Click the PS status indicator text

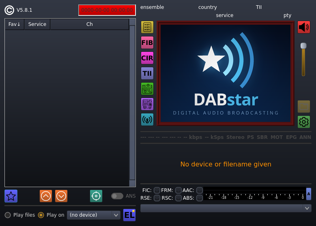(x=251, y=137)
